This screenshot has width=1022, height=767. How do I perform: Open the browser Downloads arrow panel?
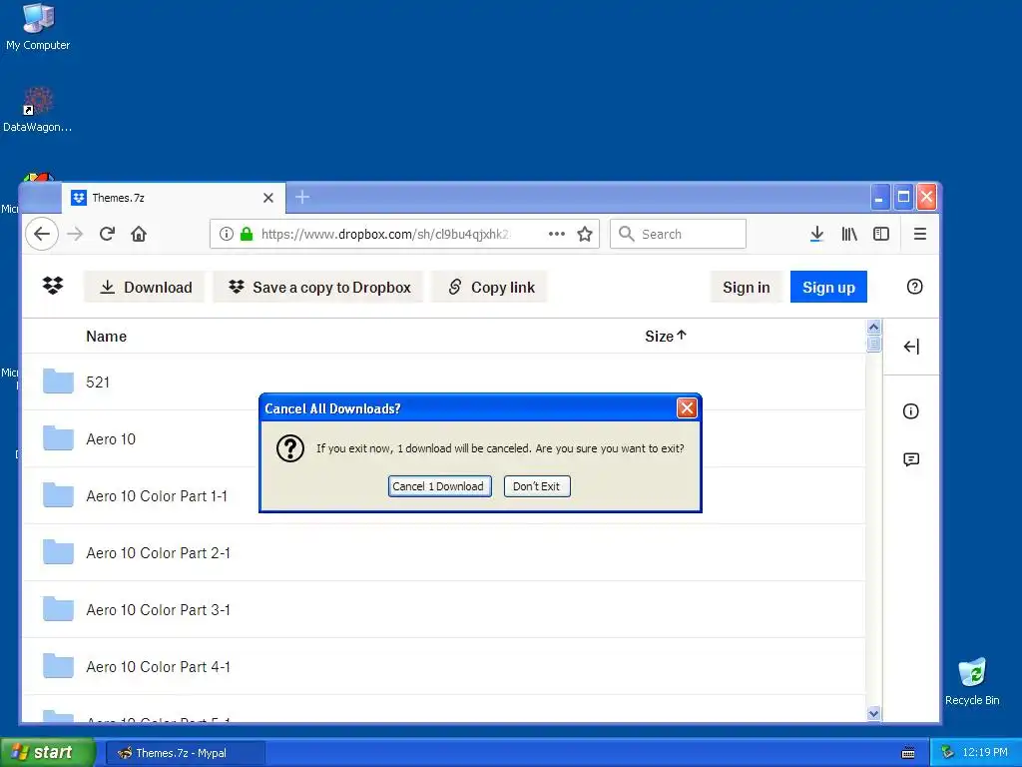tap(816, 234)
